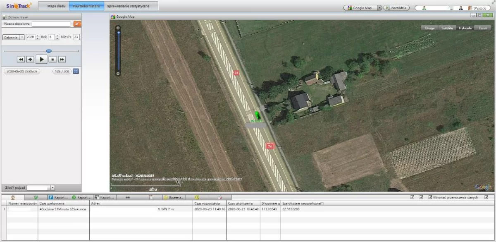Toggle the first checkbox above the report table
Viewport: 496px width, 242px height.
[x=412, y=197]
